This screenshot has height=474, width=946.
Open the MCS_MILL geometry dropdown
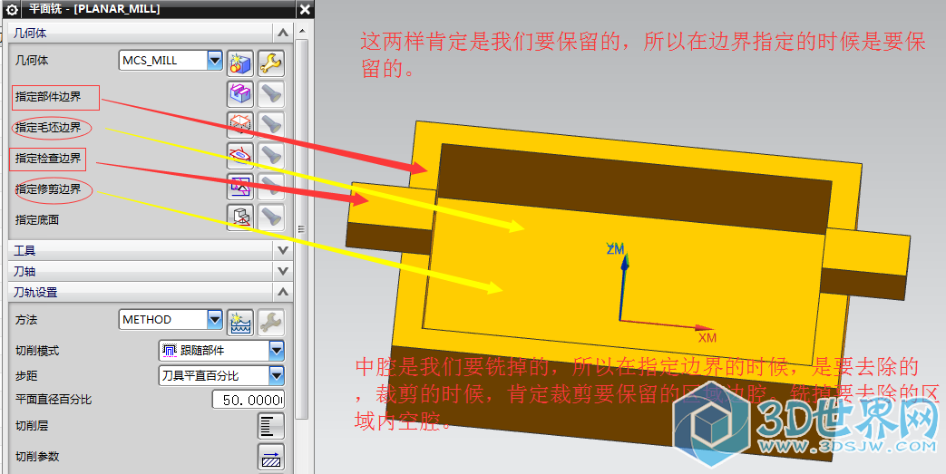(x=215, y=61)
